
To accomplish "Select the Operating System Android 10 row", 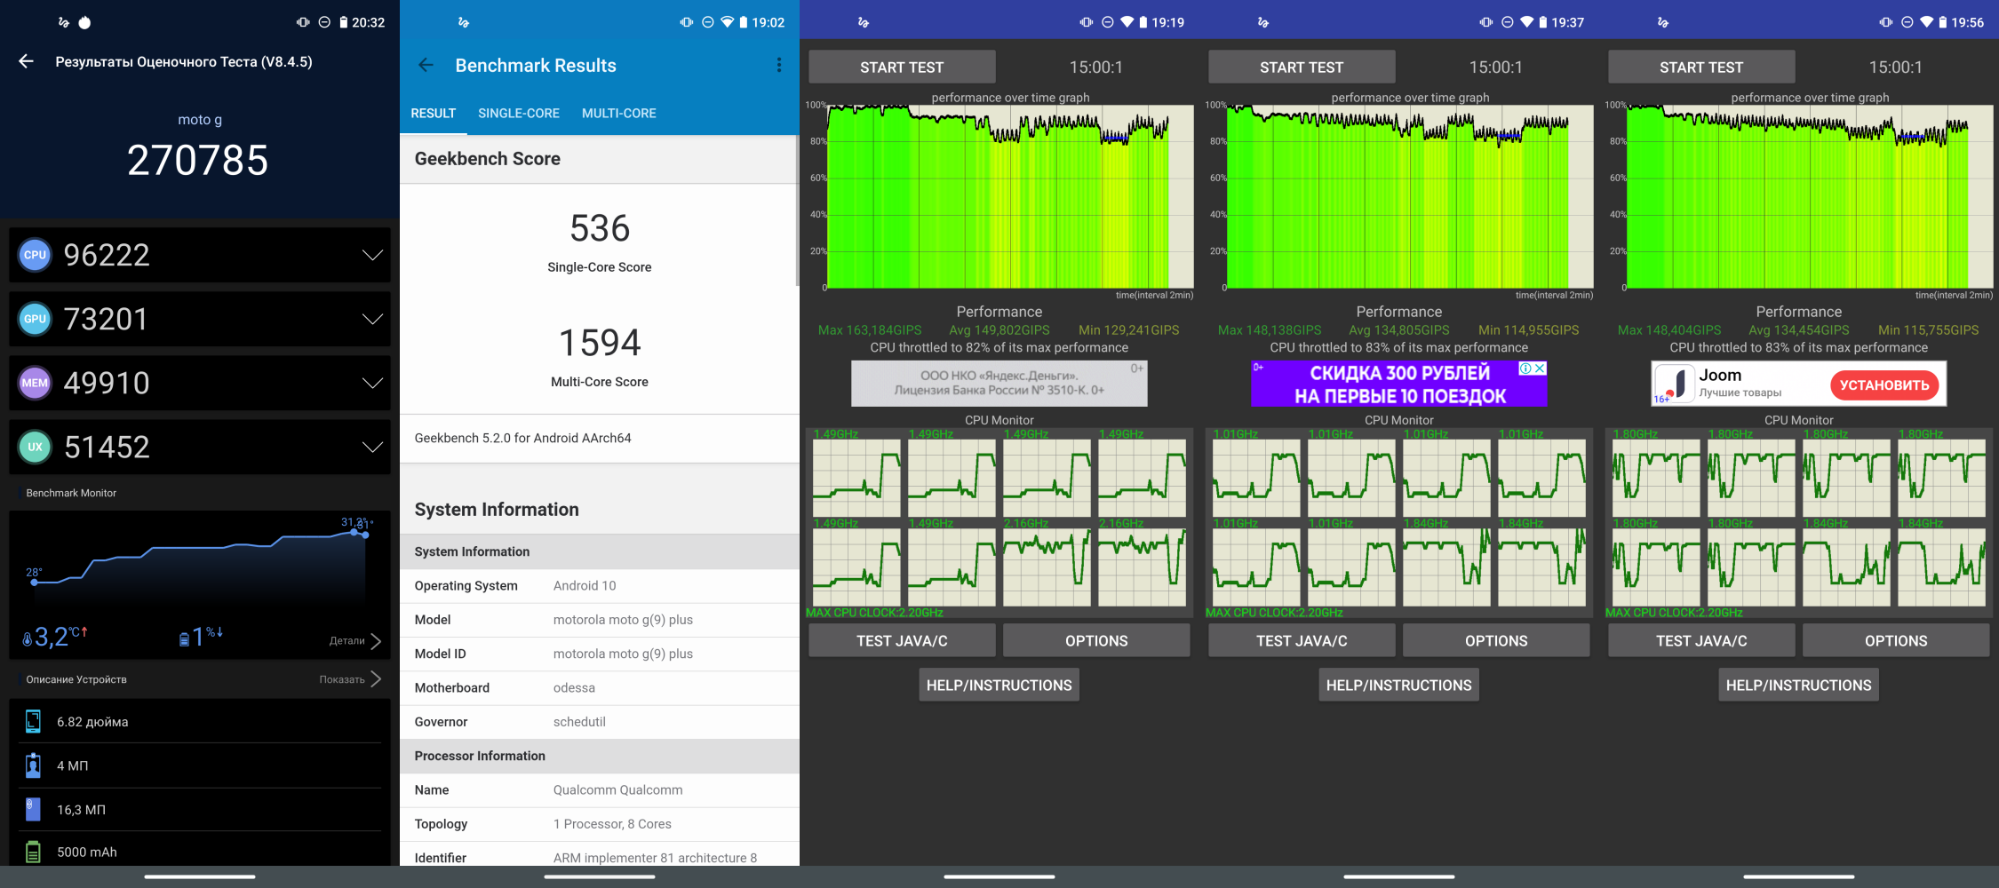I will tap(600, 585).
